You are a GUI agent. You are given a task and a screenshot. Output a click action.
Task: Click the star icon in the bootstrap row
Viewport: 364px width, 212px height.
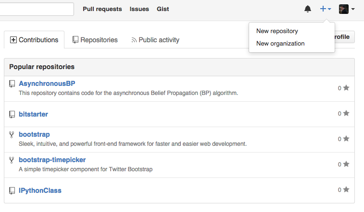346,139
